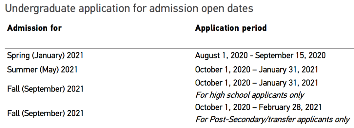Click the Summer (May) 2021 row label
354x128 pixels.
[x=42, y=70]
